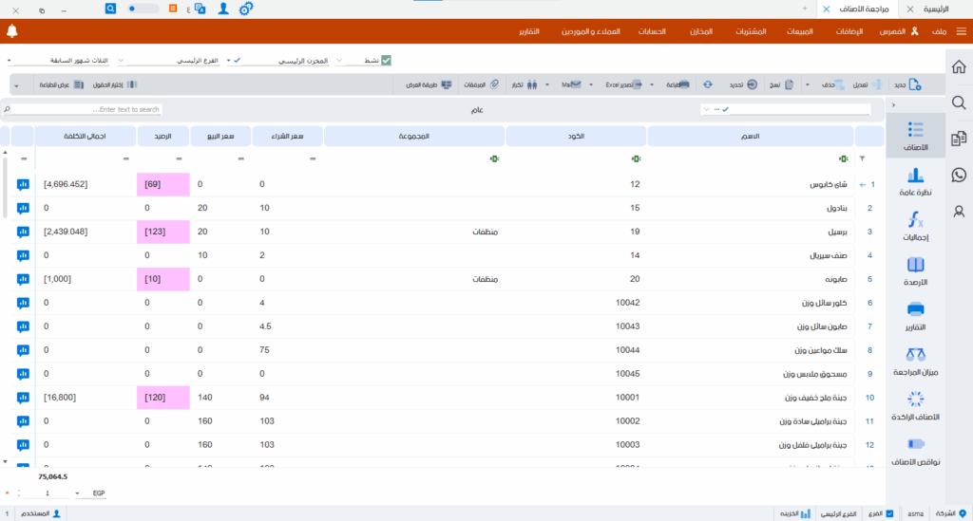The image size is (973, 521).
Task: Open نظرة عامة overview in the sidebar
Action: 916,181
